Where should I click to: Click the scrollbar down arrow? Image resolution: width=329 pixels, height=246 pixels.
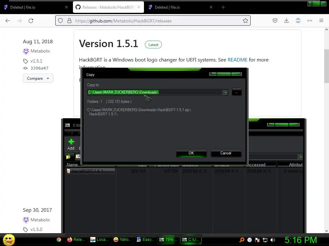(326, 231)
